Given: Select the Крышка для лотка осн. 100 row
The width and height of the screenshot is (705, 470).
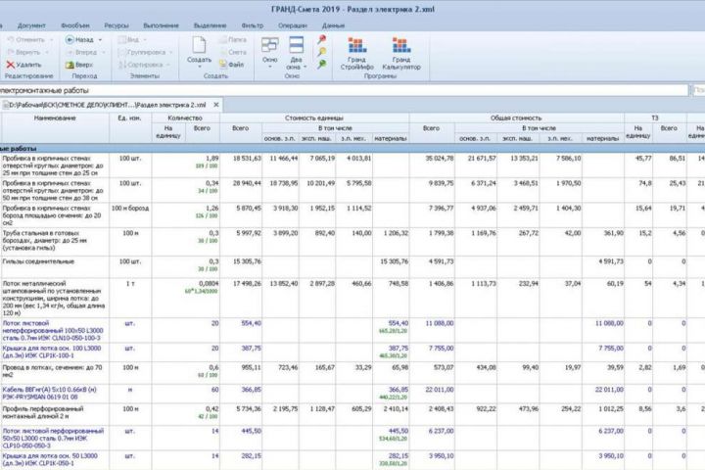Looking at the screenshot, I should (x=52, y=352).
